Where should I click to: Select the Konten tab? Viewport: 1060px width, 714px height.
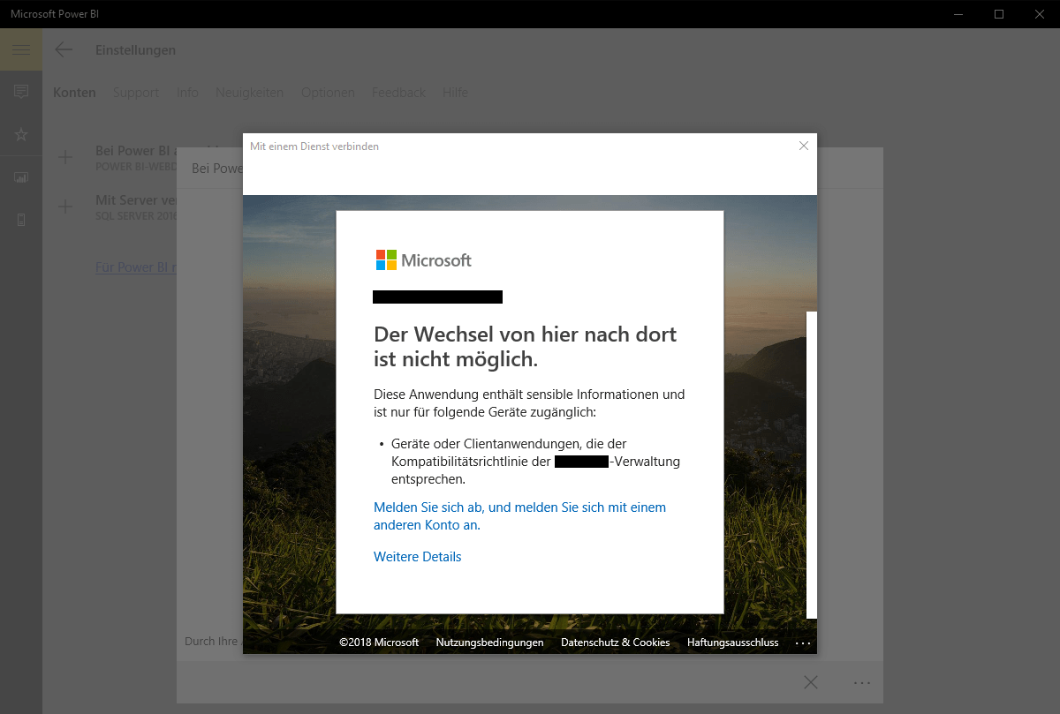(74, 93)
